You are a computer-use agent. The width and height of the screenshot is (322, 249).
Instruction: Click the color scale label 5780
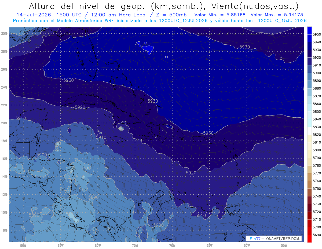tap(317, 165)
